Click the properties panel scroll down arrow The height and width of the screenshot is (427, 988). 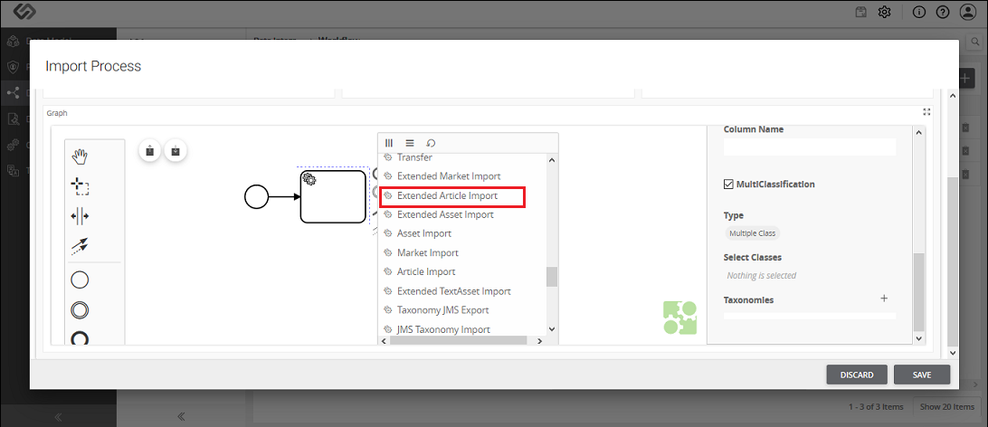tap(919, 338)
